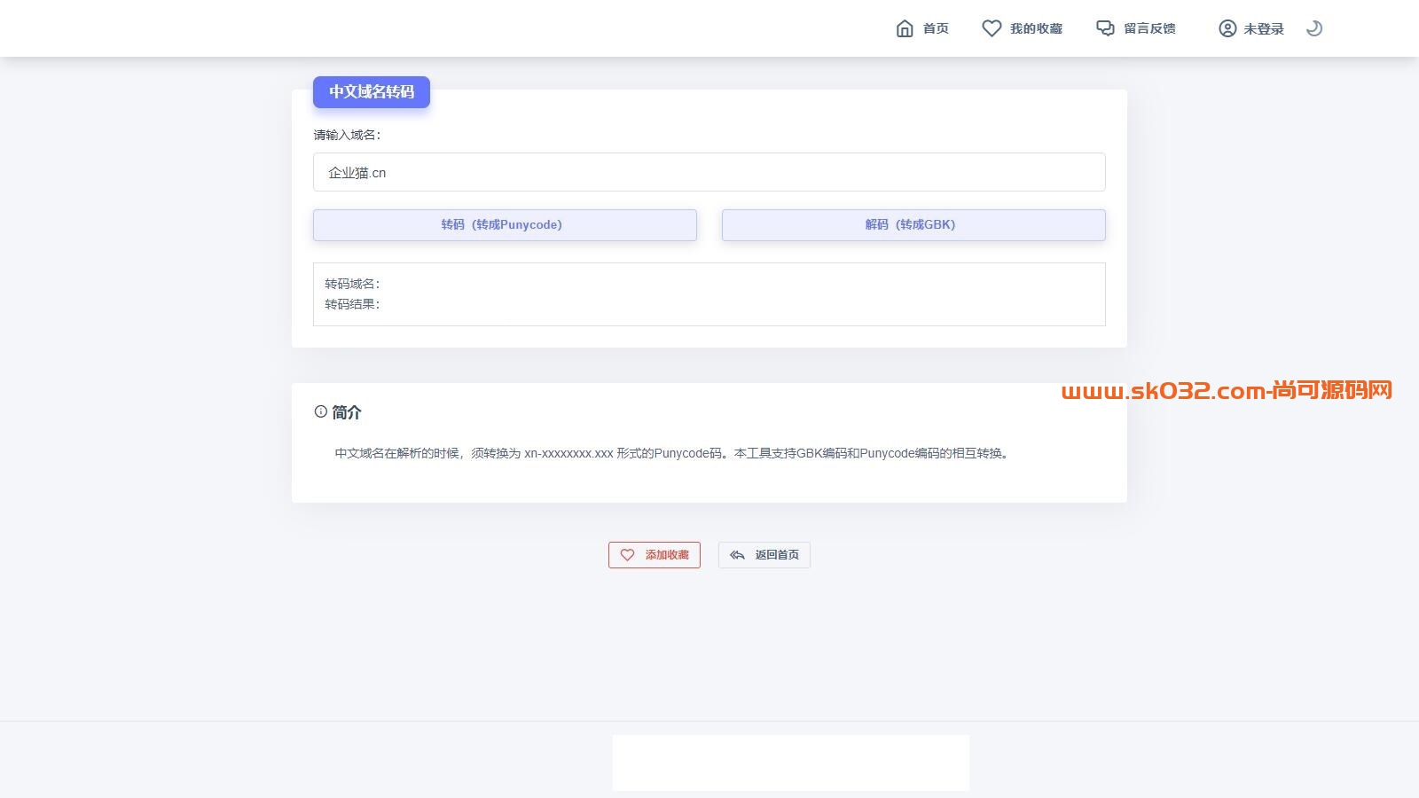The height and width of the screenshot is (798, 1419).
Task: Click the chat bubble icon for 留言反馈
Action: 1105,28
